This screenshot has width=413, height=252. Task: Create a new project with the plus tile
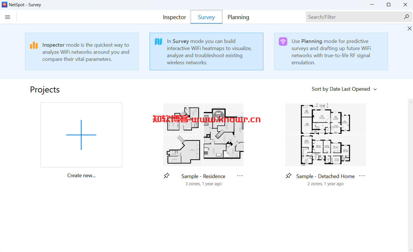81,135
